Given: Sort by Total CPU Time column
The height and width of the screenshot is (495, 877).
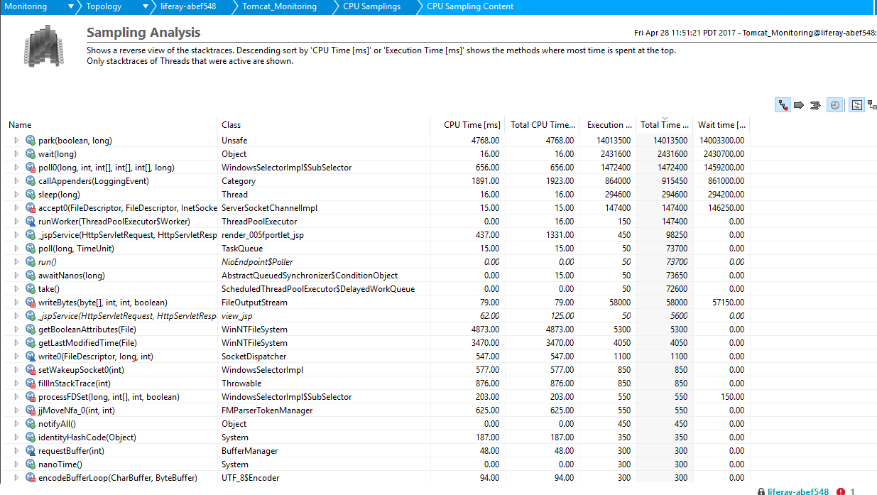Looking at the screenshot, I should pyautogui.click(x=543, y=125).
